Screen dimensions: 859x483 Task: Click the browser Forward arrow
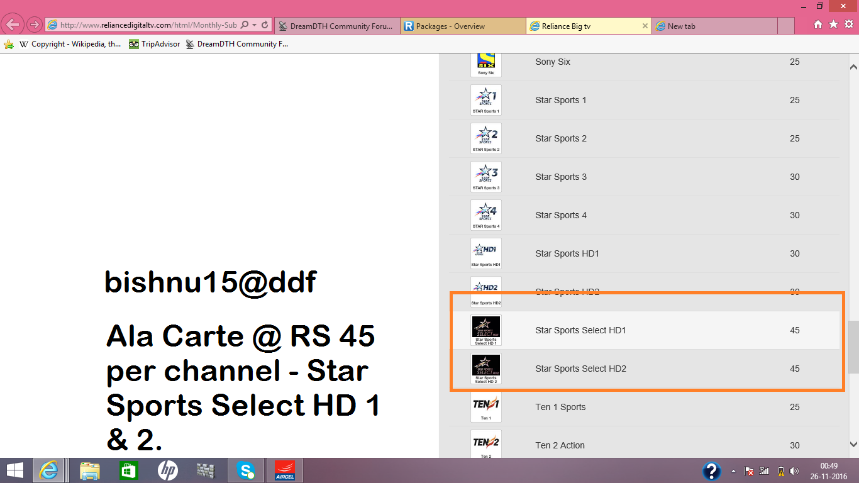tap(35, 25)
